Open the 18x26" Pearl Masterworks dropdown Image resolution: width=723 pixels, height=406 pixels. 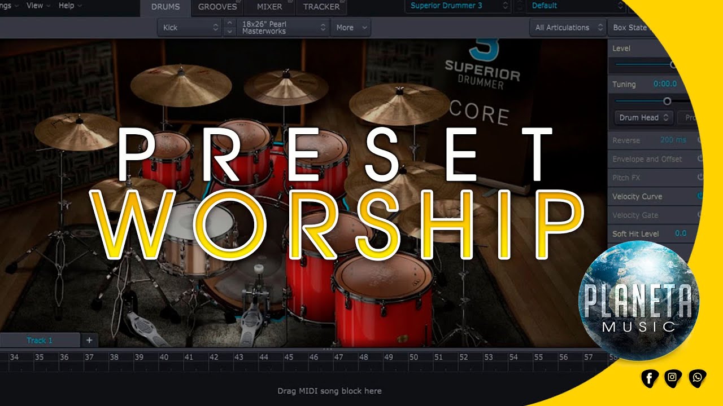[282, 27]
